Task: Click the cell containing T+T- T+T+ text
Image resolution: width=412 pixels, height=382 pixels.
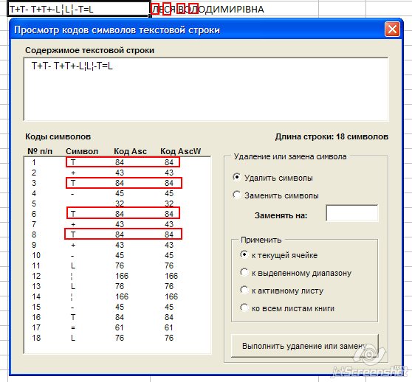Action: click(78, 9)
